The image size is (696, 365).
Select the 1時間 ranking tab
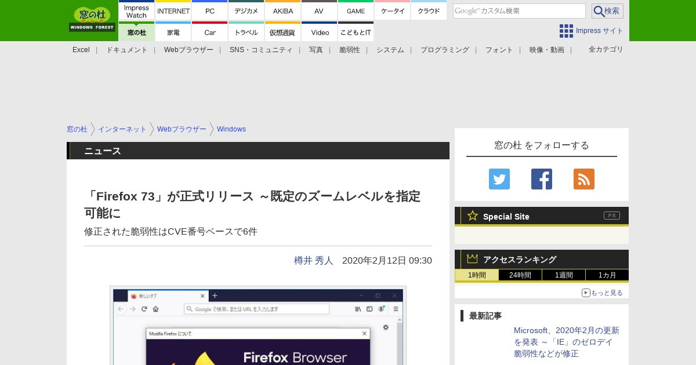pos(477,275)
